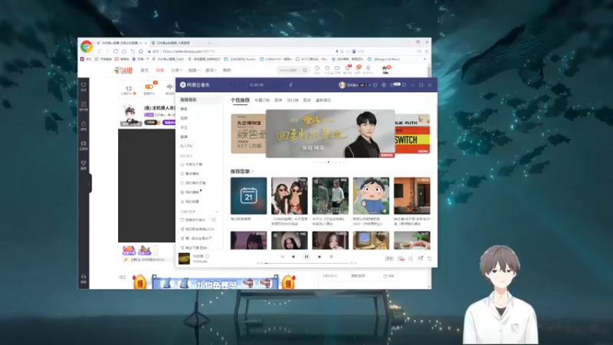Pause playback in NetEase Cloud Music
The width and height of the screenshot is (613, 345).
306,257
